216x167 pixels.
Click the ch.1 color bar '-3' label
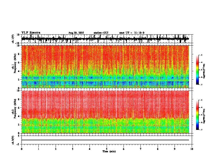click(201, 55)
